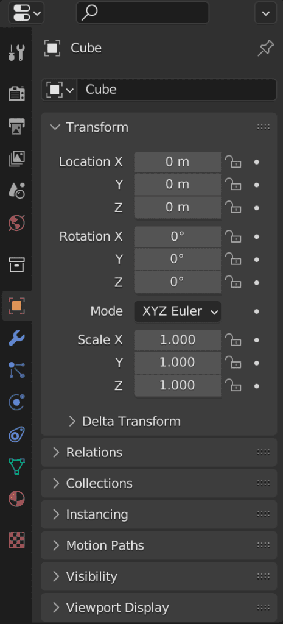Open the Modifiers wrench tab
This screenshot has width=283, height=624.
(16, 338)
